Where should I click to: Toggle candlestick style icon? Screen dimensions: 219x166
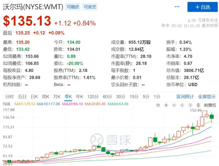[x=198, y=105]
